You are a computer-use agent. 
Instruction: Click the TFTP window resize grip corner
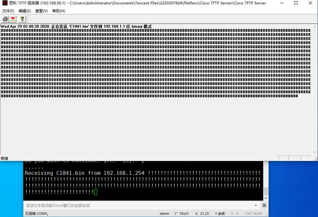(316, 159)
